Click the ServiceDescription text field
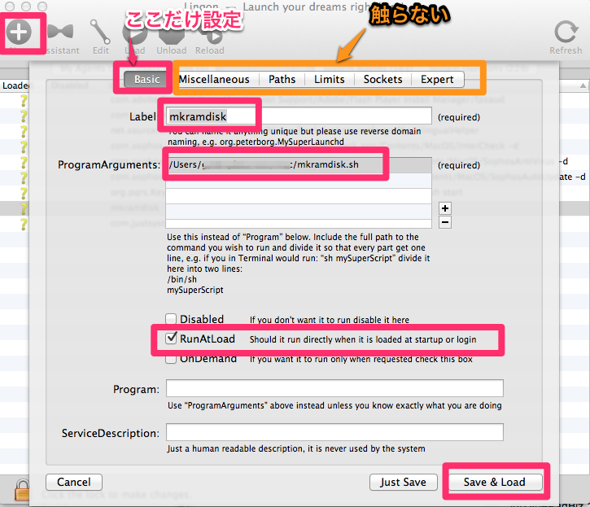Image resolution: width=590 pixels, height=507 pixels. [x=335, y=432]
